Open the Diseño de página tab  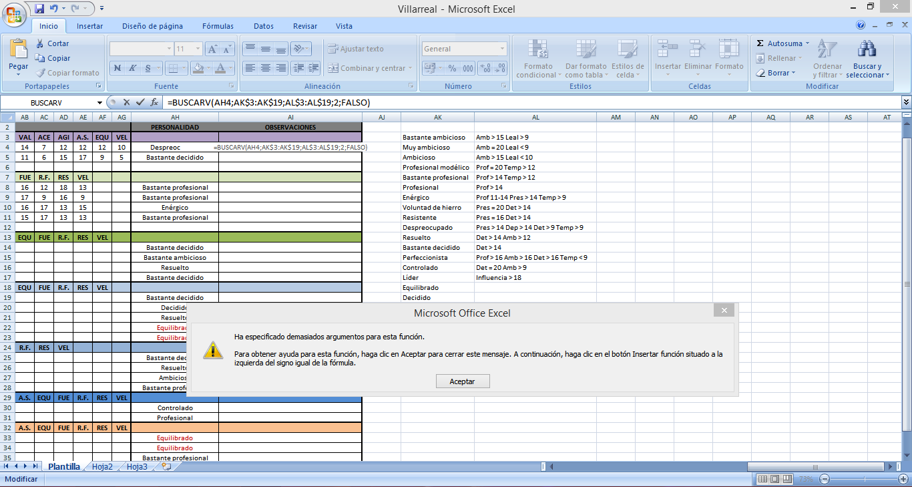tap(152, 26)
